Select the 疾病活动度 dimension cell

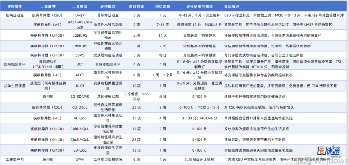pos(14,16)
